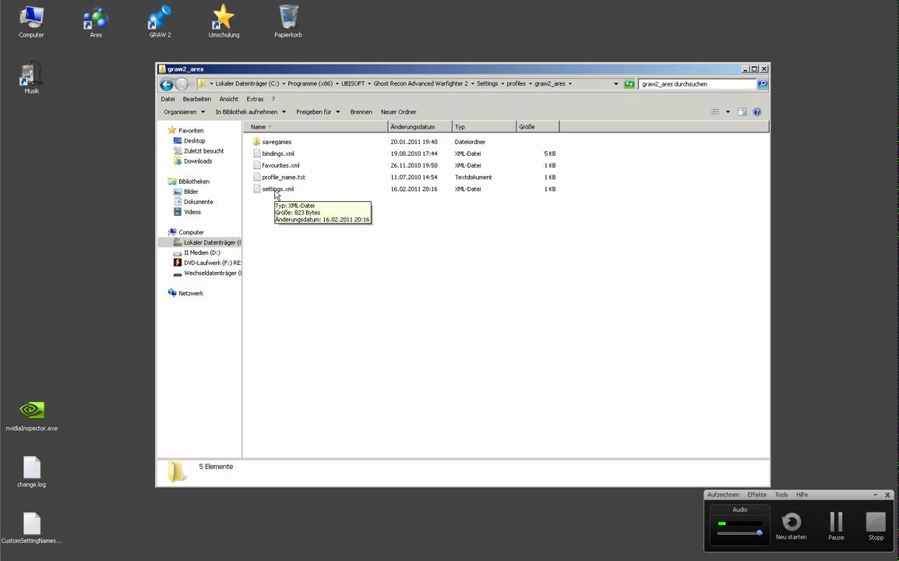Image resolution: width=899 pixels, height=561 pixels.
Task: Expand the Lokaler Datenträger (C:) breadcrumb arrow
Action: (283, 83)
